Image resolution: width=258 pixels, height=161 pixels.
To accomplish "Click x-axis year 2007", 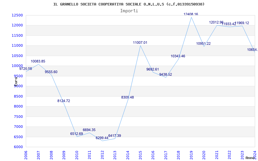I will 38,155.
